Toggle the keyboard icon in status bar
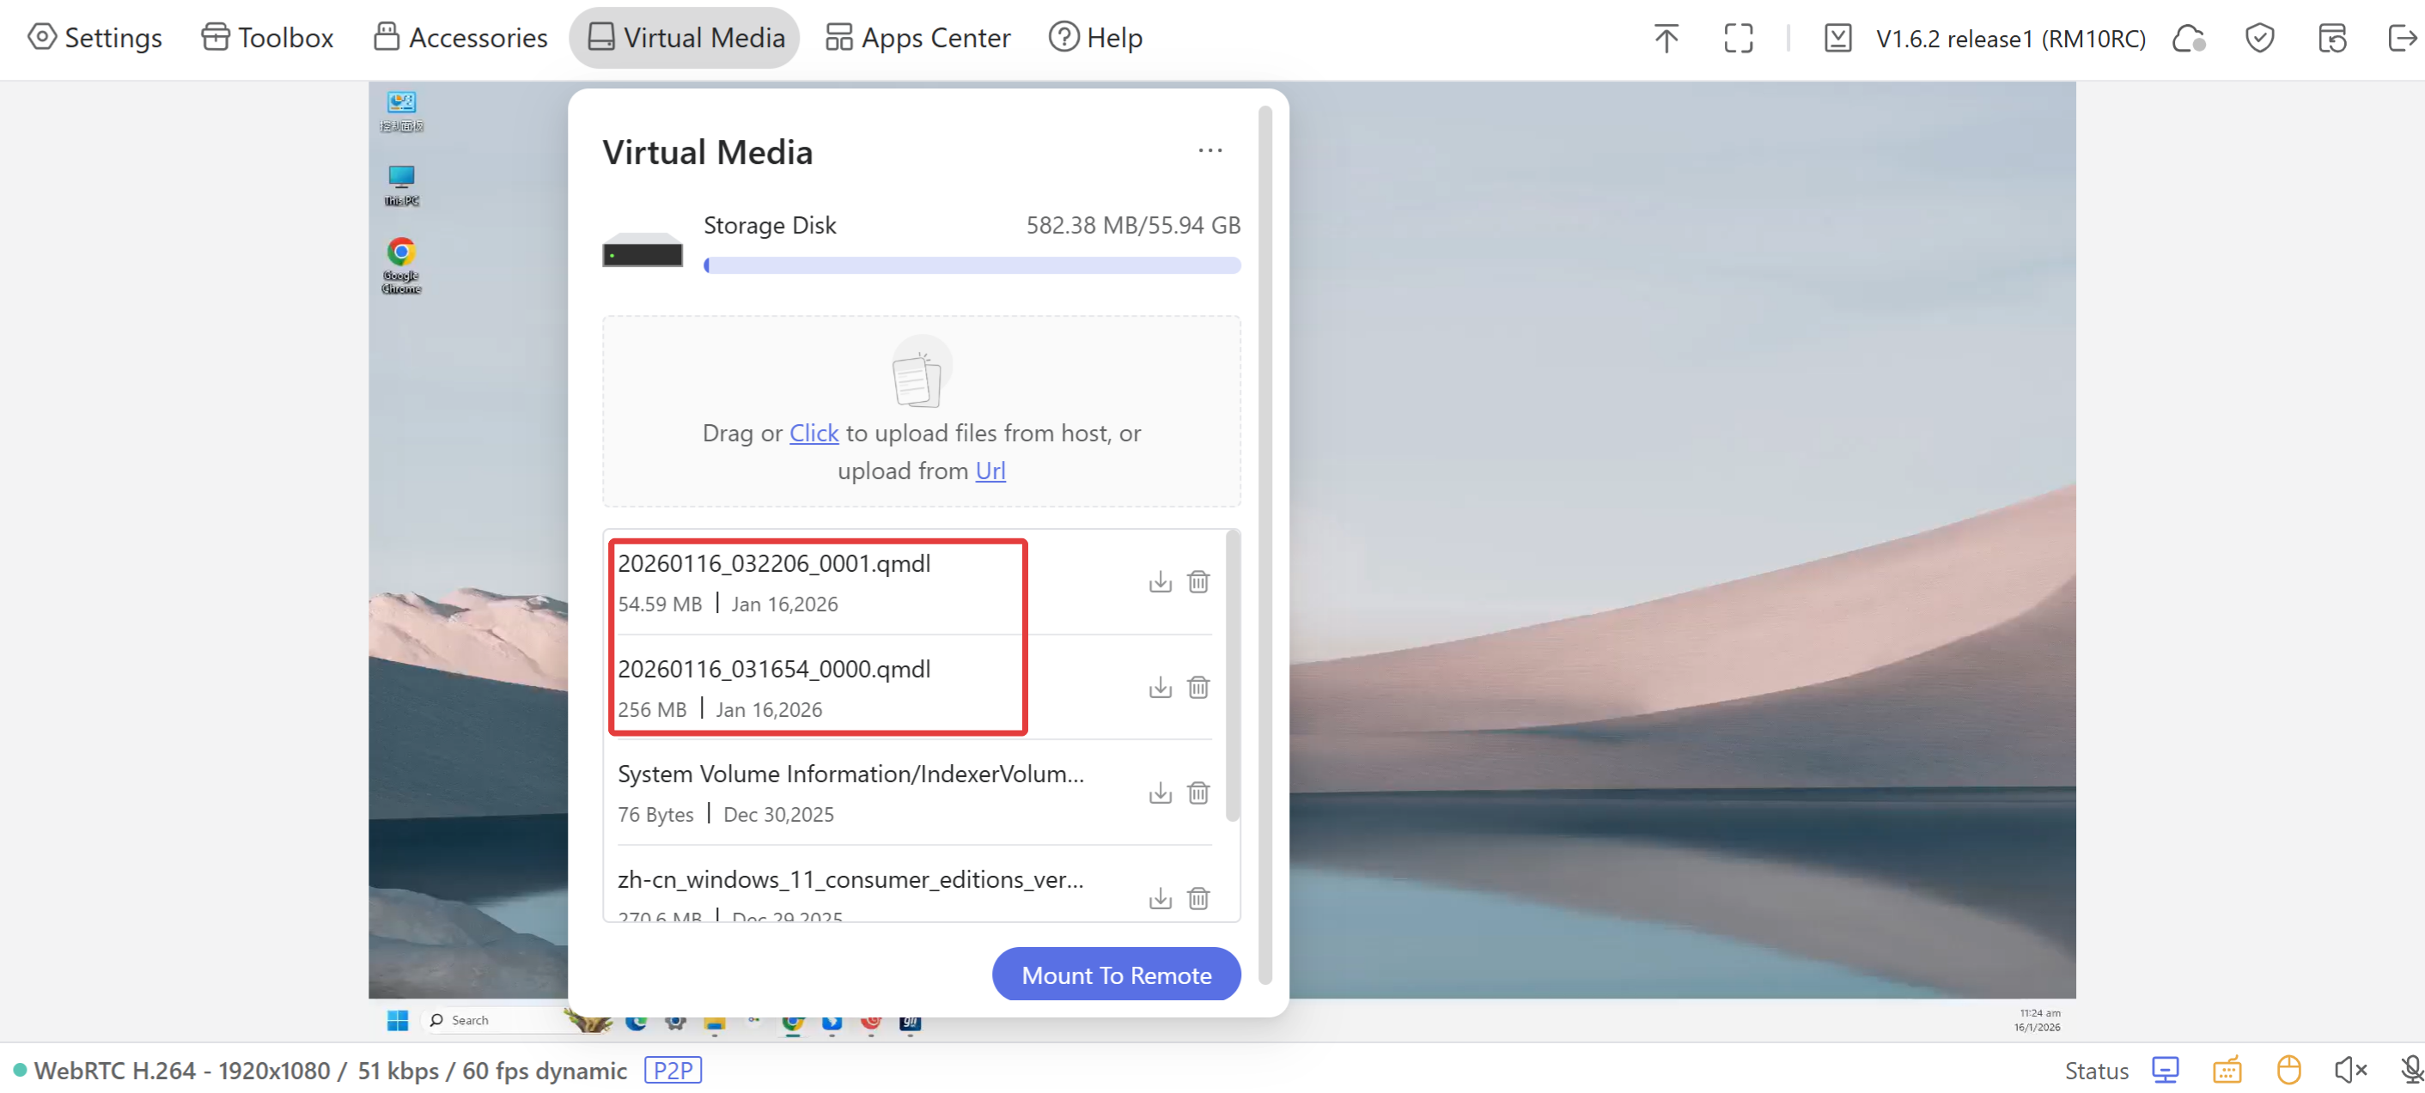2425x1093 pixels. click(x=2227, y=1070)
